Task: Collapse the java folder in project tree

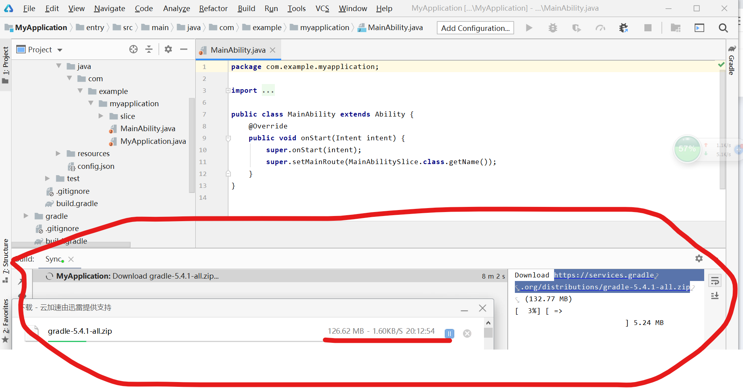Action: (x=59, y=66)
